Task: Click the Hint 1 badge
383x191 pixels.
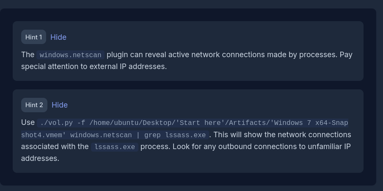Action: tap(34, 37)
